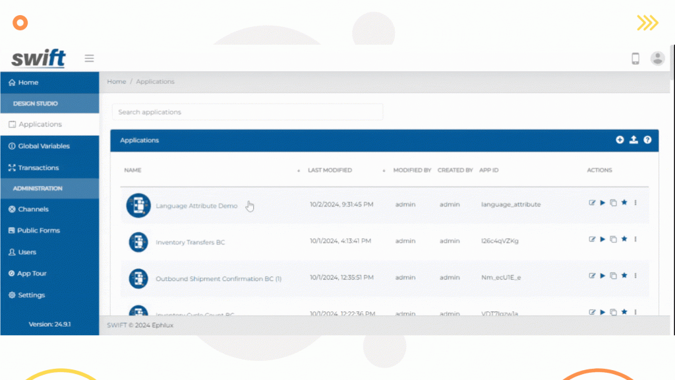This screenshot has height=380, width=675.
Task: Click the 10/1/2024, 12:35:51 PM timestamp
Action: tap(341, 278)
